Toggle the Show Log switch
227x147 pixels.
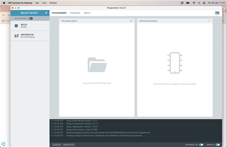coord(217,145)
